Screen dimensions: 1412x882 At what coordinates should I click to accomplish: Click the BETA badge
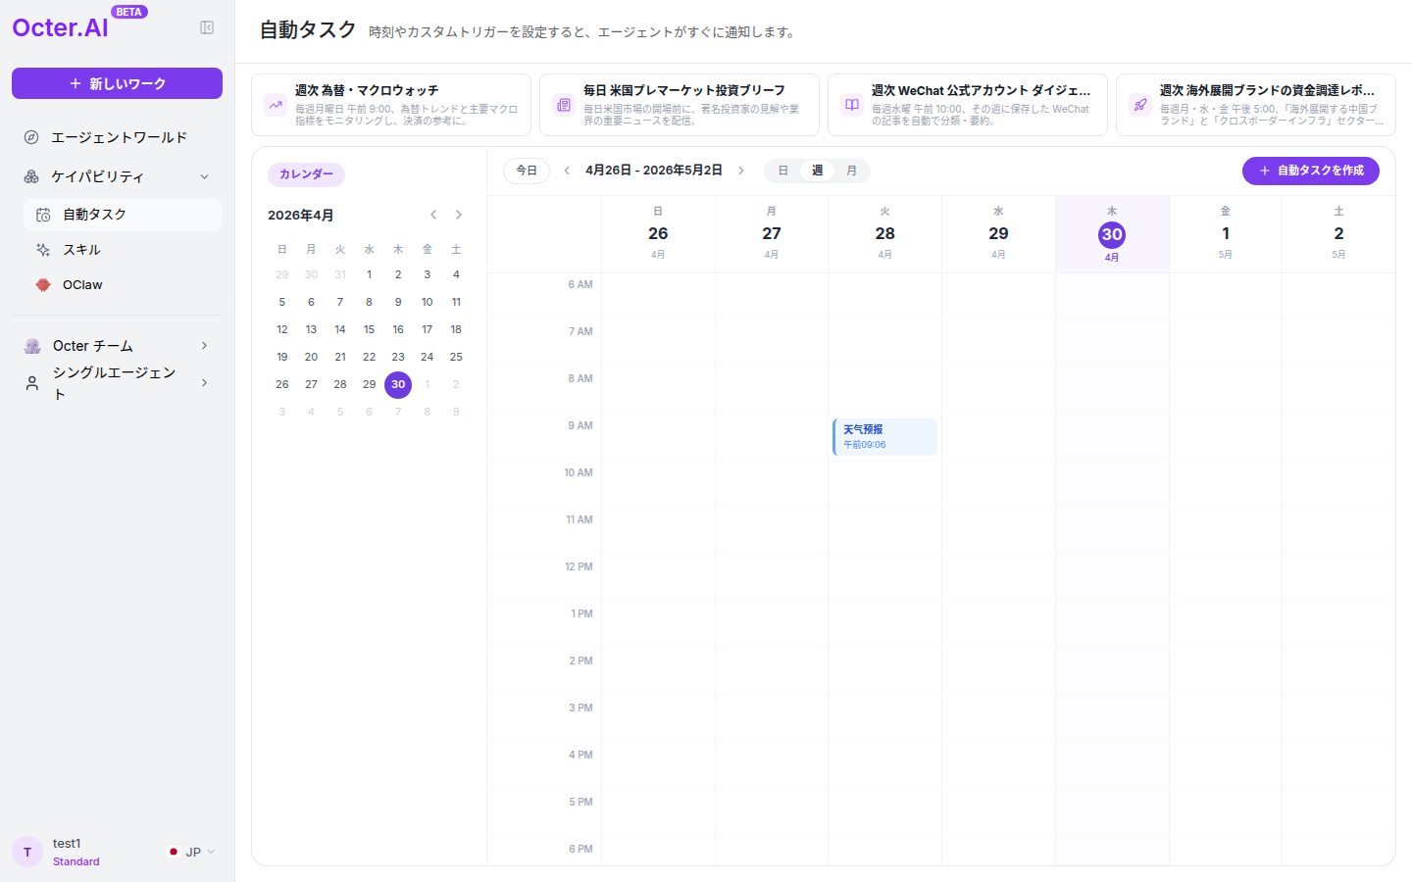(x=129, y=12)
